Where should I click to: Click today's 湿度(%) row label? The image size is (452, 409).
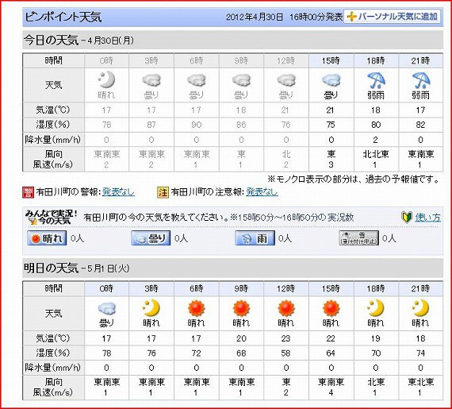pyautogui.click(x=53, y=125)
